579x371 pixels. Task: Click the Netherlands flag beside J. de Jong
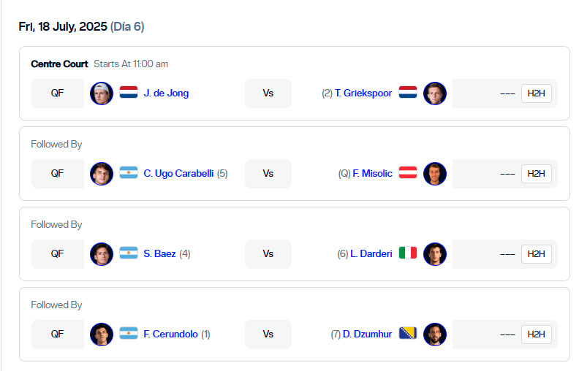point(129,93)
